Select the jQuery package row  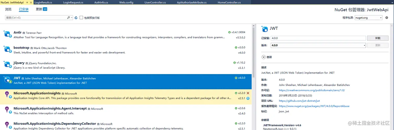coord(126,65)
